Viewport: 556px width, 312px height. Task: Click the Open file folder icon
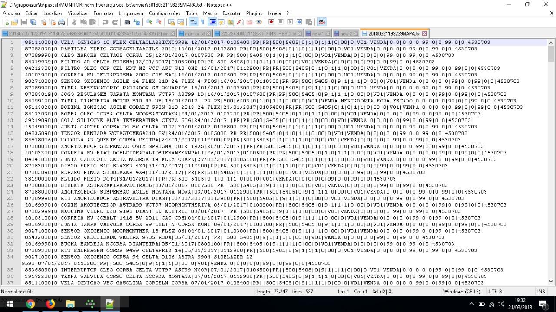pos(15,22)
